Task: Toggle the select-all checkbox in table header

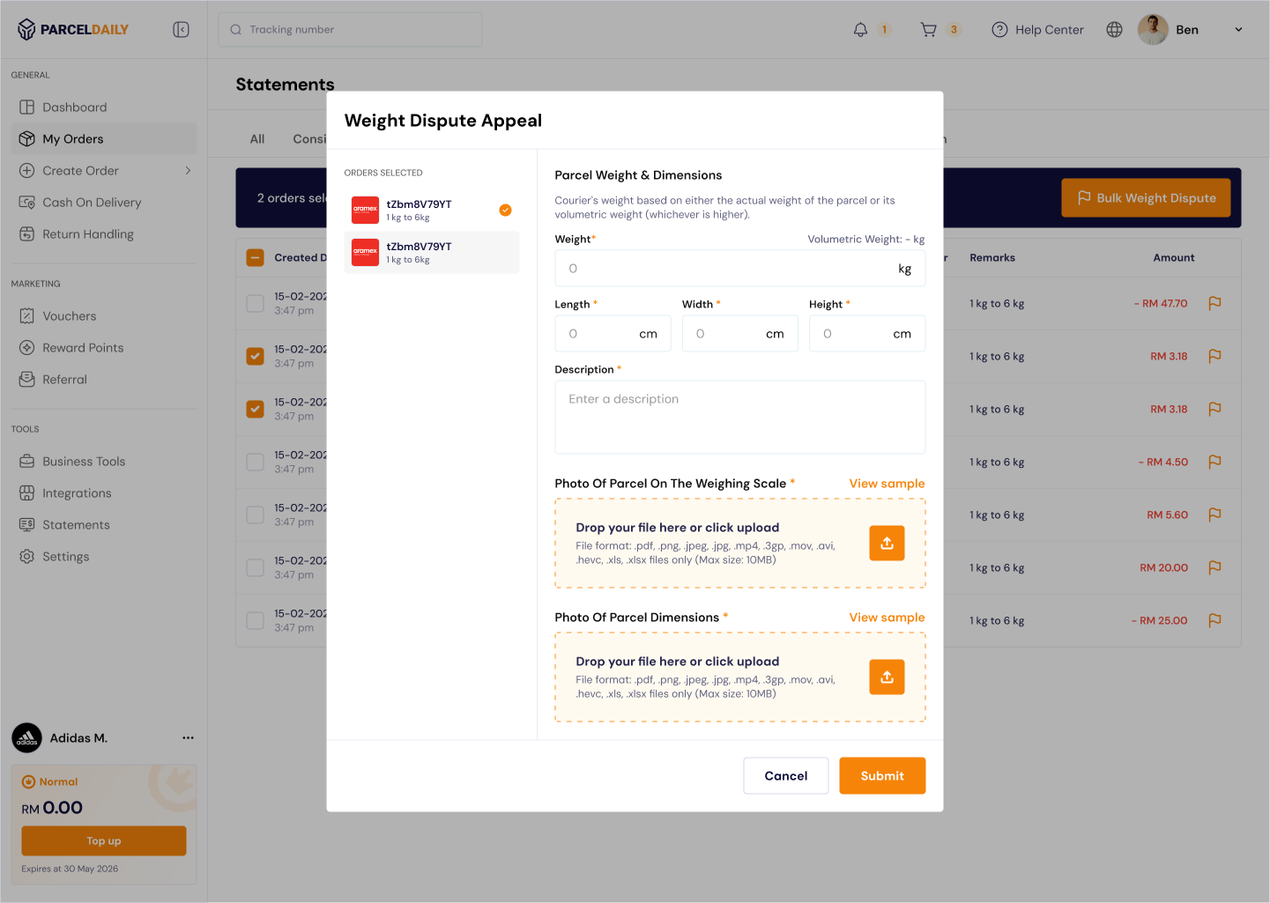Action: (256, 258)
